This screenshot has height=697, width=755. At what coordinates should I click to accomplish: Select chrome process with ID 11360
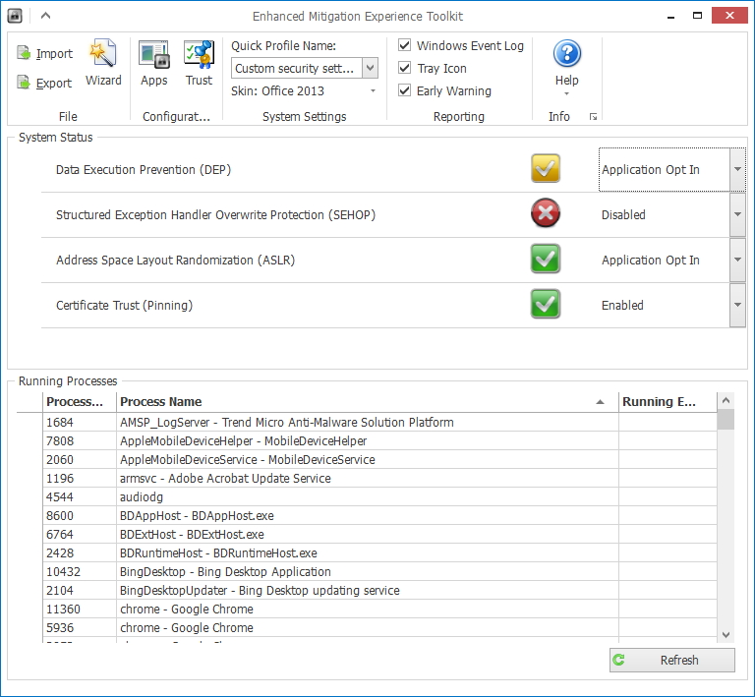click(x=379, y=609)
